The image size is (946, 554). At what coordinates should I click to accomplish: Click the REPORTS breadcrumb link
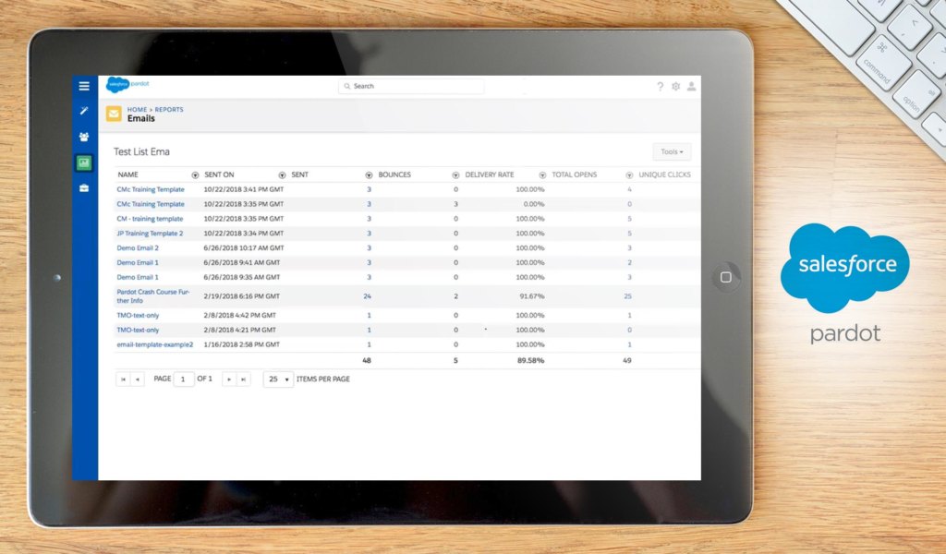169,109
